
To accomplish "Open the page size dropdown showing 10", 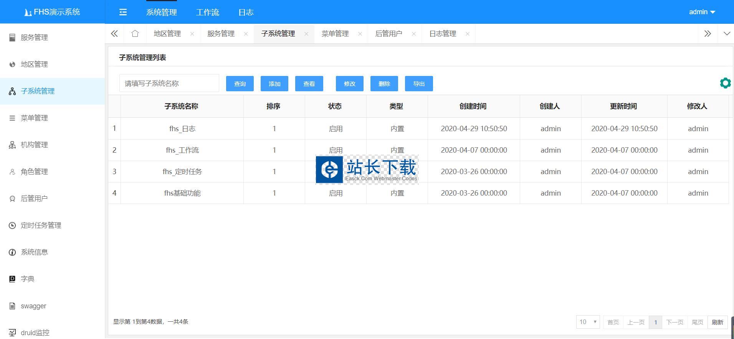I will point(588,322).
